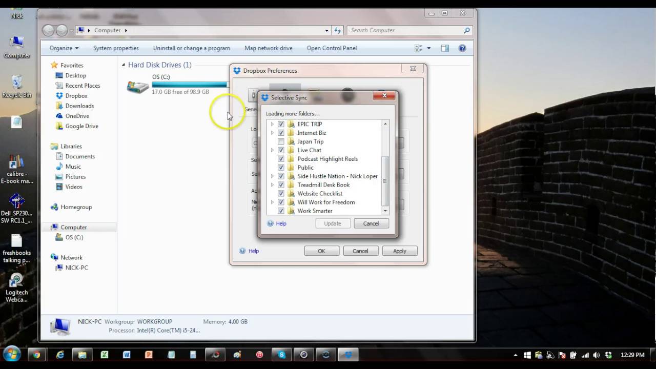
Task: Select the Dell_SP230 desktop shortcut
Action: coord(17,209)
